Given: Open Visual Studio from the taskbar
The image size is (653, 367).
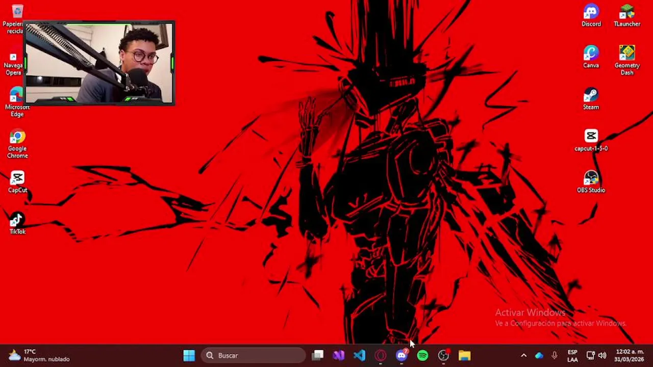Looking at the screenshot, I should point(339,355).
